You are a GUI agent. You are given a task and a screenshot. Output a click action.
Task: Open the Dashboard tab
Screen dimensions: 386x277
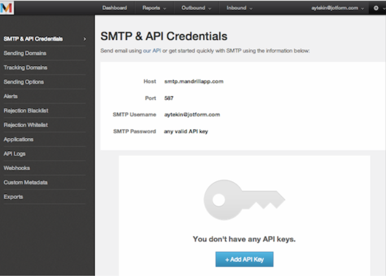coord(115,8)
